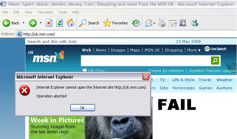The height and width of the screenshot is (139, 237).
Task: Select the MSN UK search tab
Action: 152,50
